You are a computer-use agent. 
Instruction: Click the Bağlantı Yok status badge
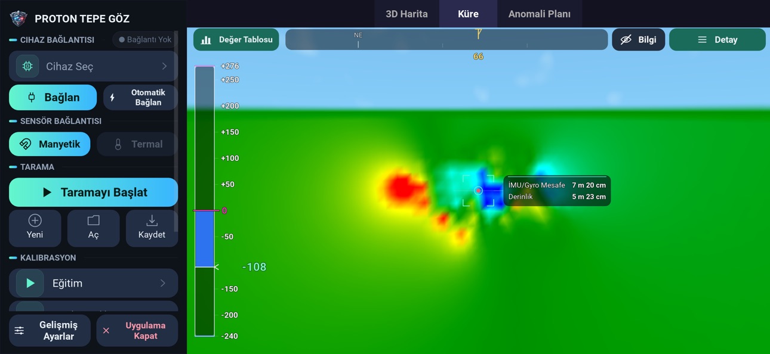click(144, 39)
